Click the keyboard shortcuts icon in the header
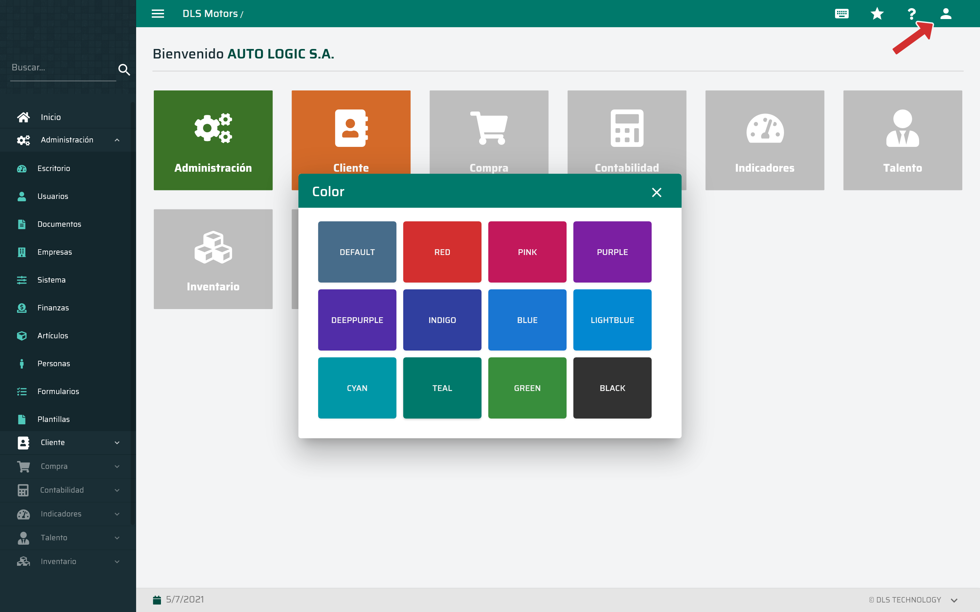Screen dimensions: 980x612 point(842,14)
